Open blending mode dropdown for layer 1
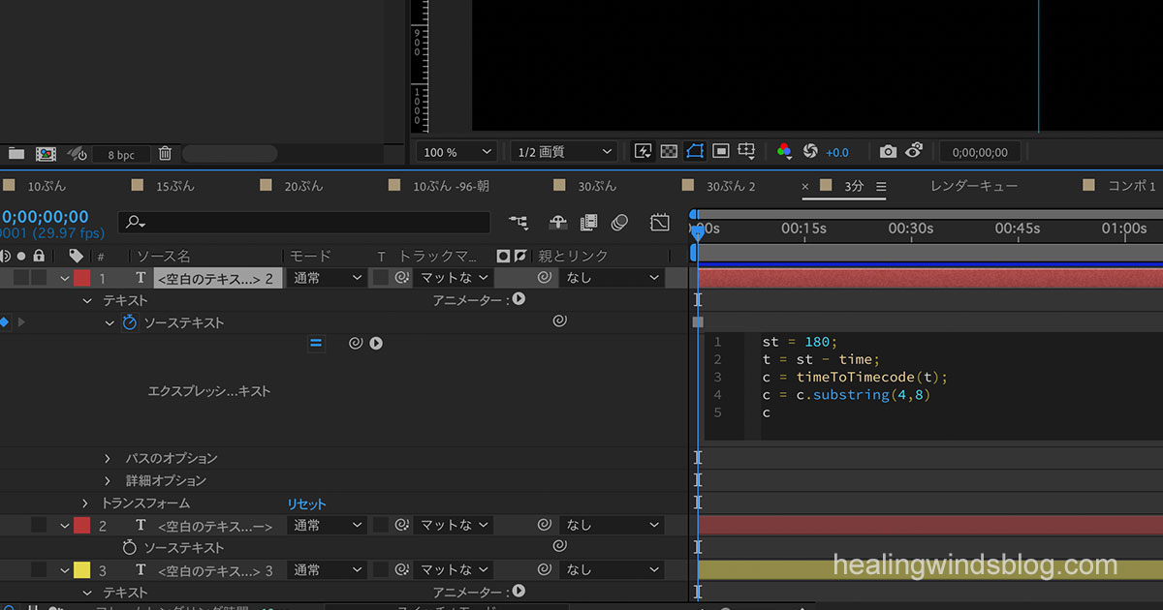 tap(328, 278)
